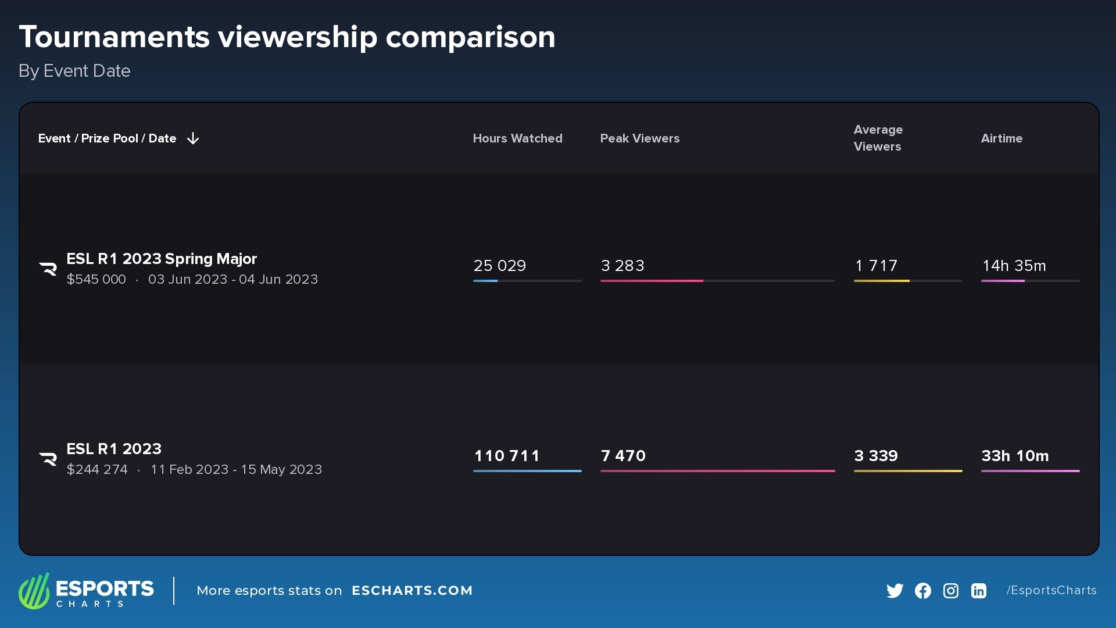Click the 7 470 peak viewers value
The width and height of the screenshot is (1116, 628).
623,456
